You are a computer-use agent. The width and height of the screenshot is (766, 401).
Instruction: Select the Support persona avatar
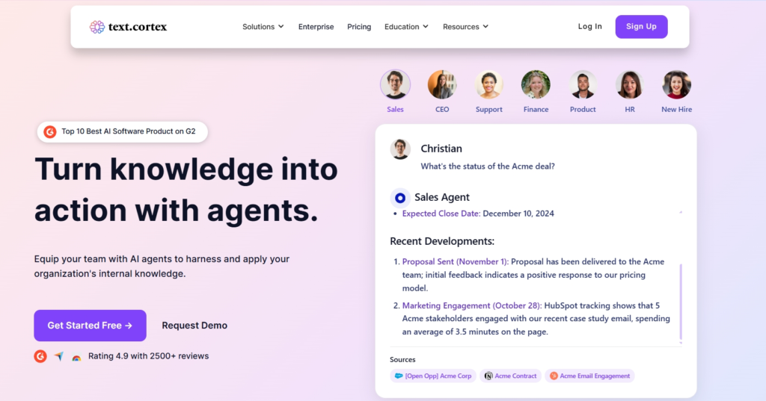[x=489, y=84]
